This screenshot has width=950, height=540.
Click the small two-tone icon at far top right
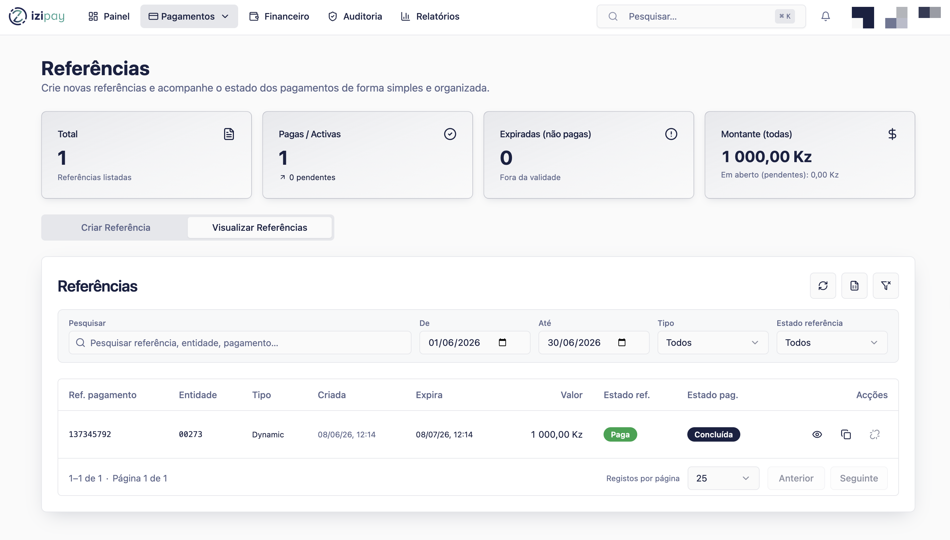930,12
